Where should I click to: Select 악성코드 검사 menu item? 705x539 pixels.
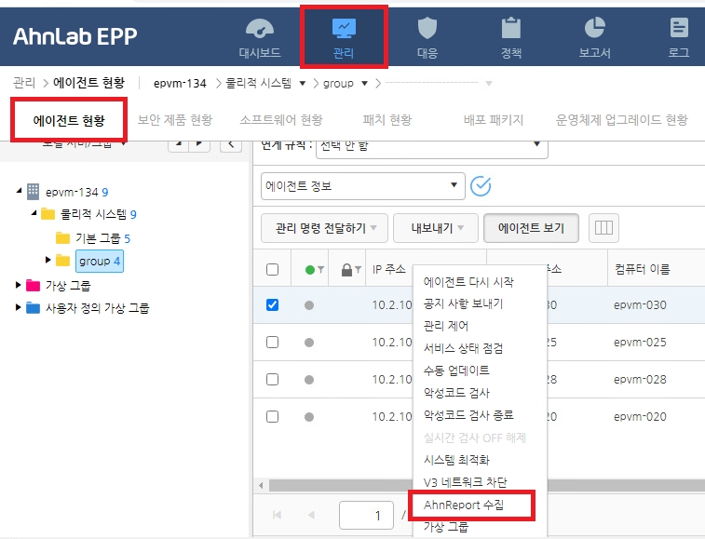pos(456,393)
